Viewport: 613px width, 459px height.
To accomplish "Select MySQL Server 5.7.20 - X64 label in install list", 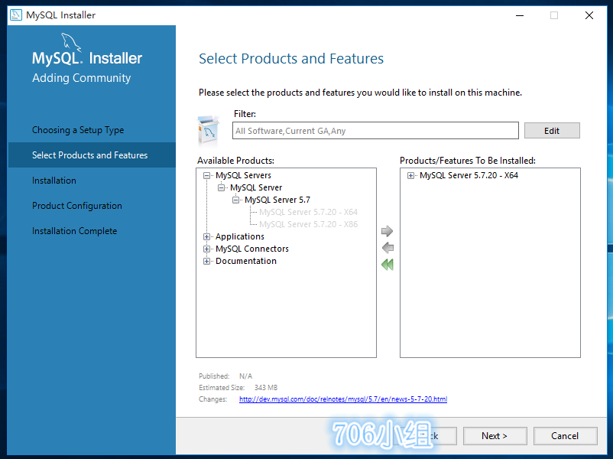I will click(x=469, y=175).
